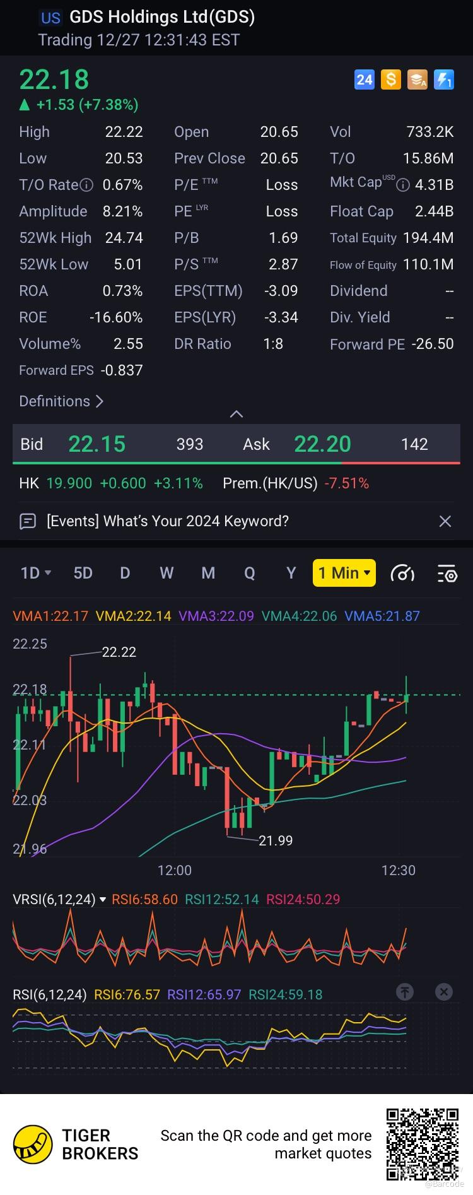
Task: Collapse the stock details with the up chevron
Action: [237, 415]
